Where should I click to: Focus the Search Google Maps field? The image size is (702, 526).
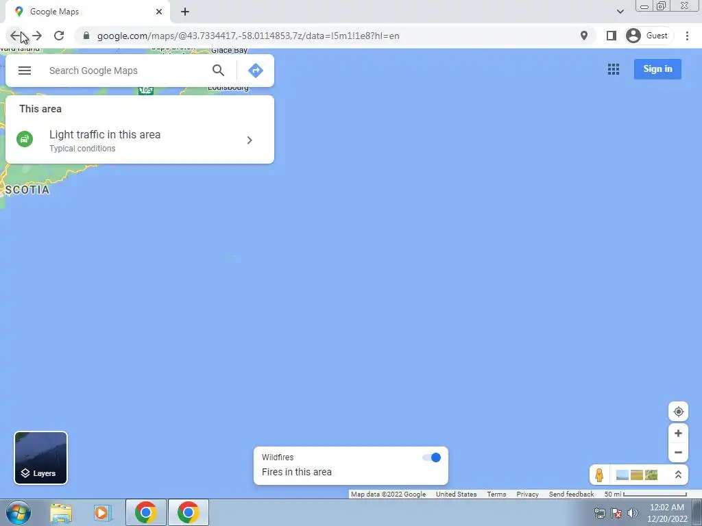coord(125,71)
